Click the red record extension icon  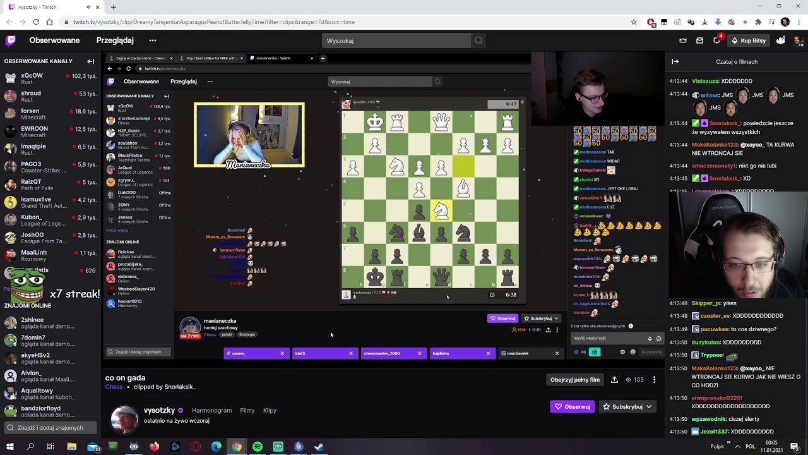(x=745, y=22)
